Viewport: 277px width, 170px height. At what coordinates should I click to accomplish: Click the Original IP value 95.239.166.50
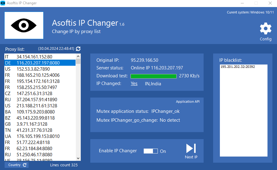tap(145, 60)
